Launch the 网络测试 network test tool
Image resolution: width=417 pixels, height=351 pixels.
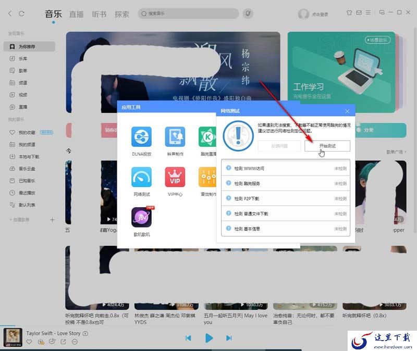141,177
